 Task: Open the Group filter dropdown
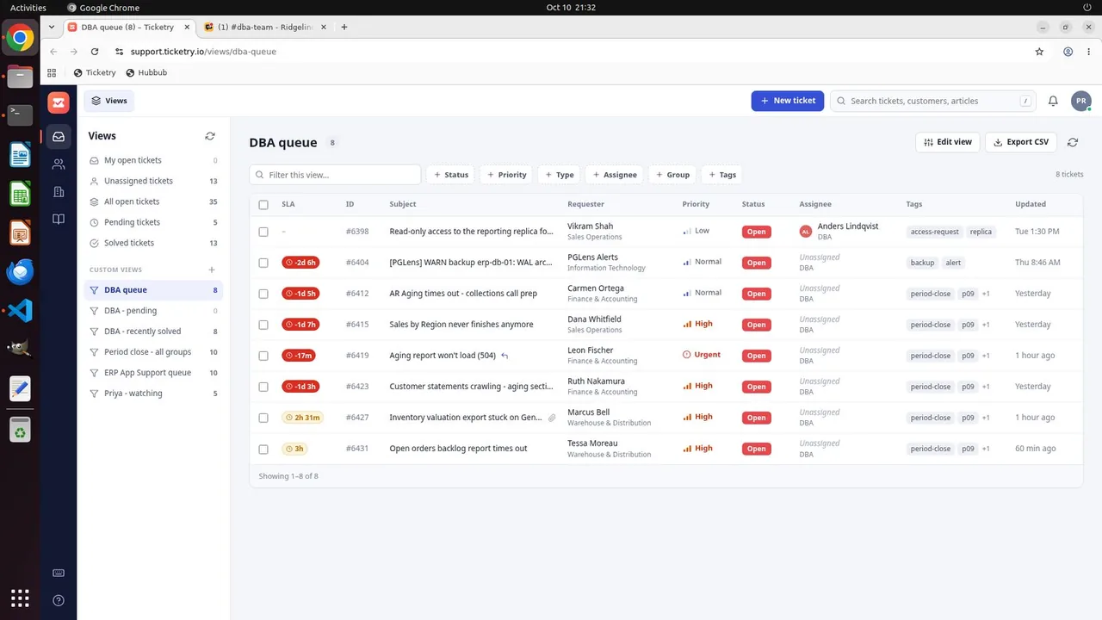click(x=672, y=175)
